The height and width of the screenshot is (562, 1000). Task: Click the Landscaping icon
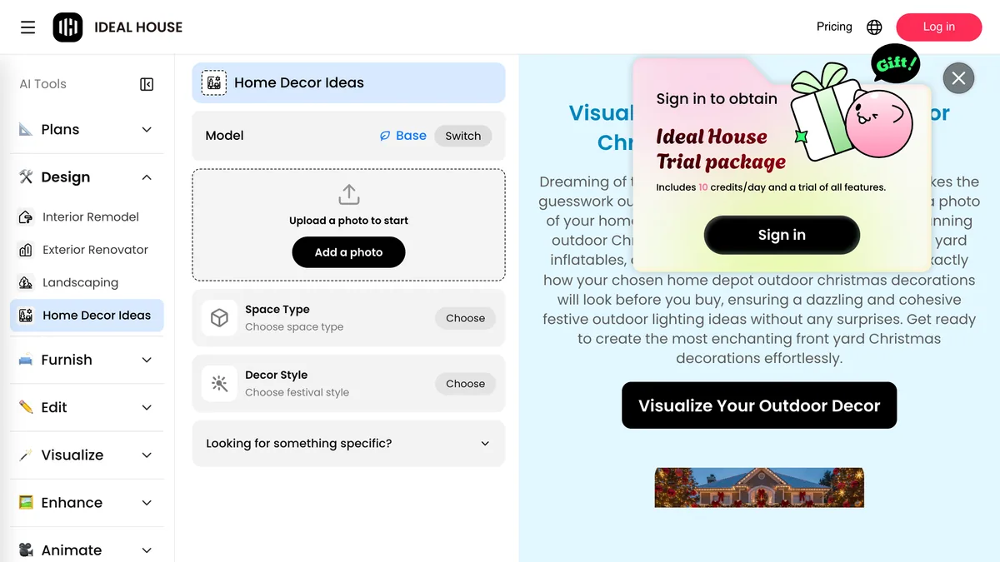[26, 283]
